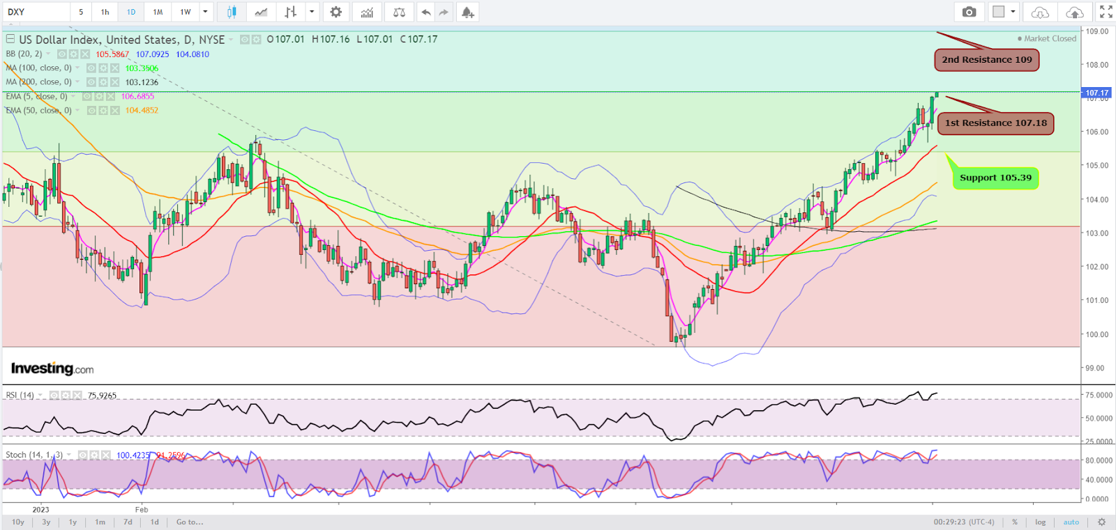The width and height of the screenshot is (1116, 530).
Task: Open MA (100, close, 0) dropdown arrow
Action: pyautogui.click(x=77, y=68)
